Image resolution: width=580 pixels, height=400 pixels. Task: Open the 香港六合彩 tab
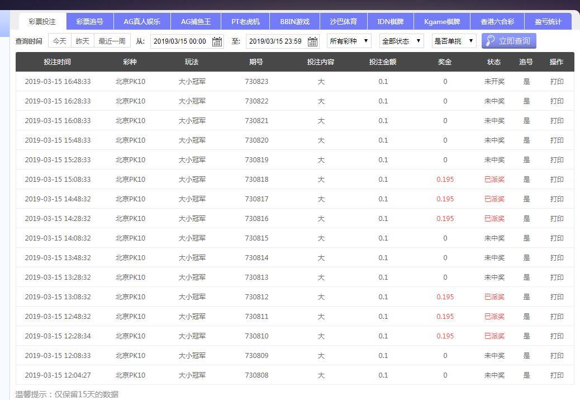497,21
